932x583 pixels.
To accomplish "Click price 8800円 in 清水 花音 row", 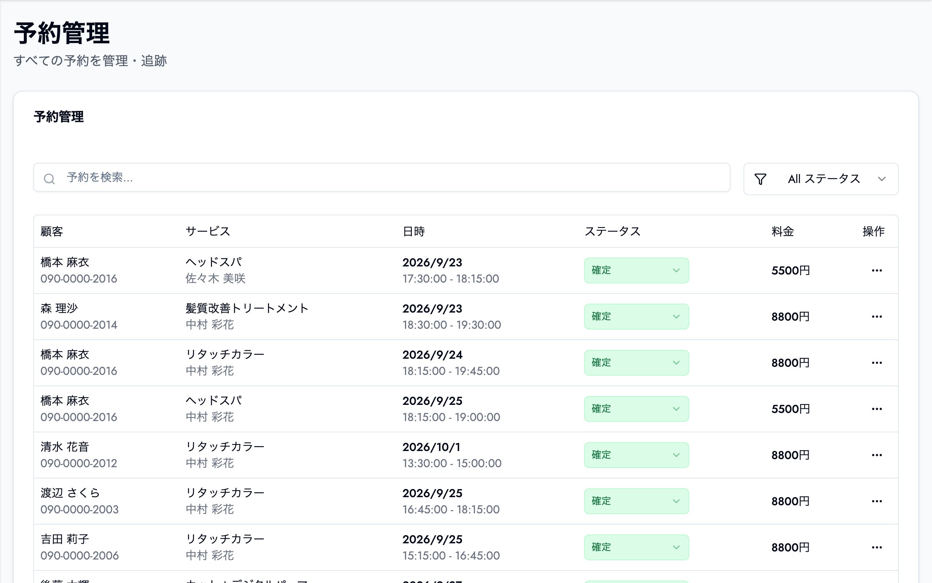I will pos(790,455).
